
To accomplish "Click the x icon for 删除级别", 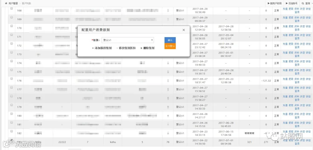I will coord(141,48).
